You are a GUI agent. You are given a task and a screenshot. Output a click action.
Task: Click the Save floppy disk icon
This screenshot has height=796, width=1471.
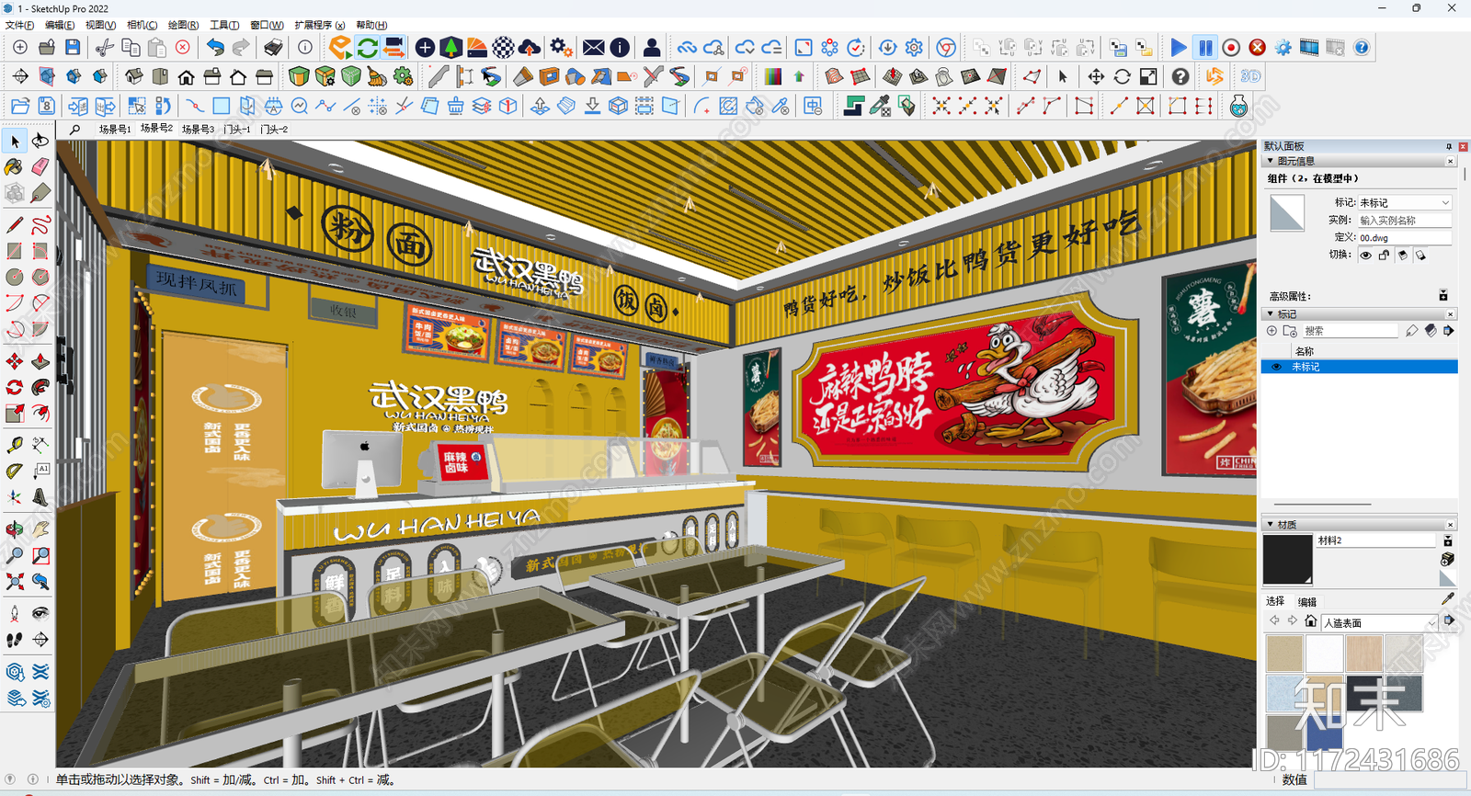73,47
